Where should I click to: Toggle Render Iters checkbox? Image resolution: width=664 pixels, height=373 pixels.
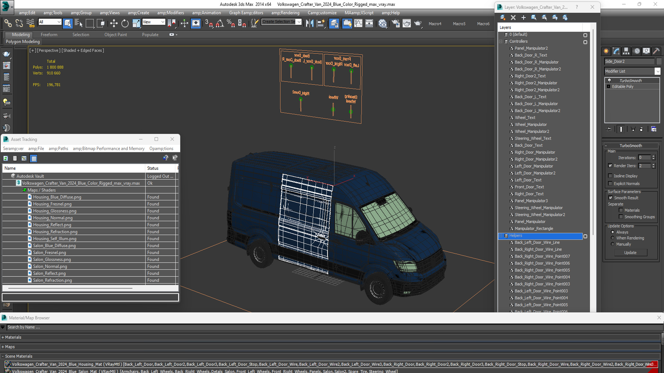tap(610, 166)
